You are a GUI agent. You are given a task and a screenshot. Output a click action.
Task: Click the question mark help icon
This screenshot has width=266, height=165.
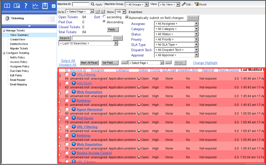(x=26, y=6)
